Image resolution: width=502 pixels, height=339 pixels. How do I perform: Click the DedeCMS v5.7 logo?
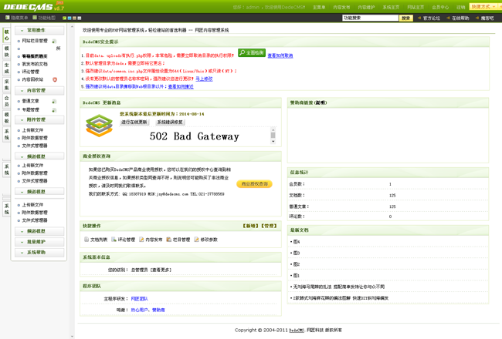pos(34,6)
